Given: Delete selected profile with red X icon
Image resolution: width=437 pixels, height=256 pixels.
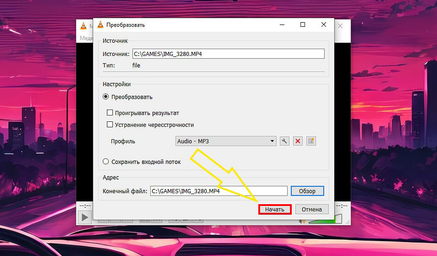Looking at the screenshot, I should pyautogui.click(x=298, y=141).
